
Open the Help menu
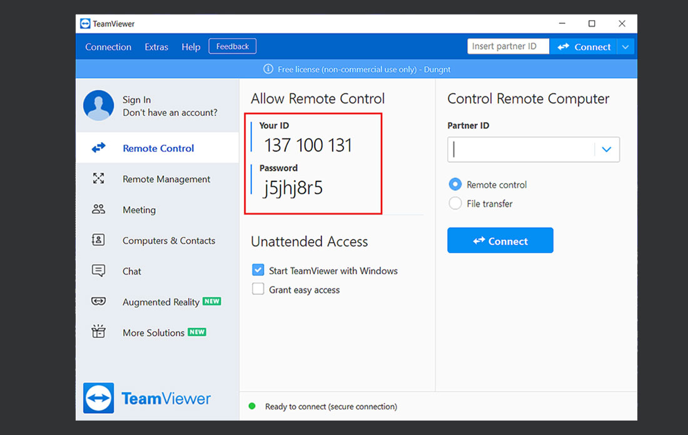(x=191, y=47)
